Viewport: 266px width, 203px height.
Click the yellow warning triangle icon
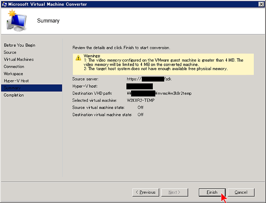click(x=78, y=58)
